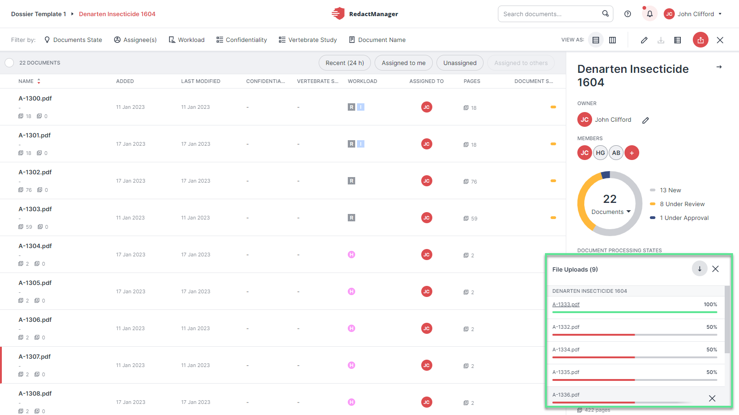Click the documents donut chart
Image resolution: width=739 pixels, height=415 pixels.
[610, 204]
